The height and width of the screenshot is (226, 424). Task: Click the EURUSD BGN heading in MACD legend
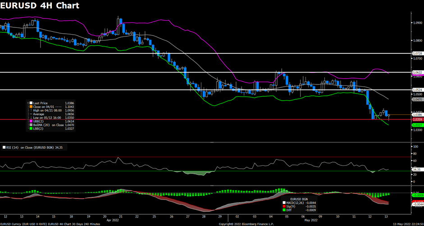(299, 199)
